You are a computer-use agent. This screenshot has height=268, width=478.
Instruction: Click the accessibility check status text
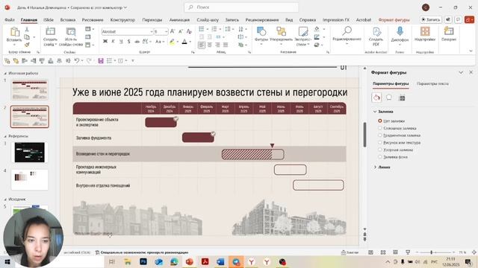141,252
